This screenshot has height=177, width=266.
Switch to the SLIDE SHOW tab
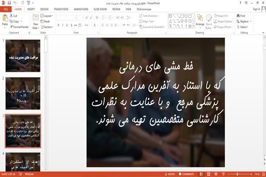coord(100,9)
